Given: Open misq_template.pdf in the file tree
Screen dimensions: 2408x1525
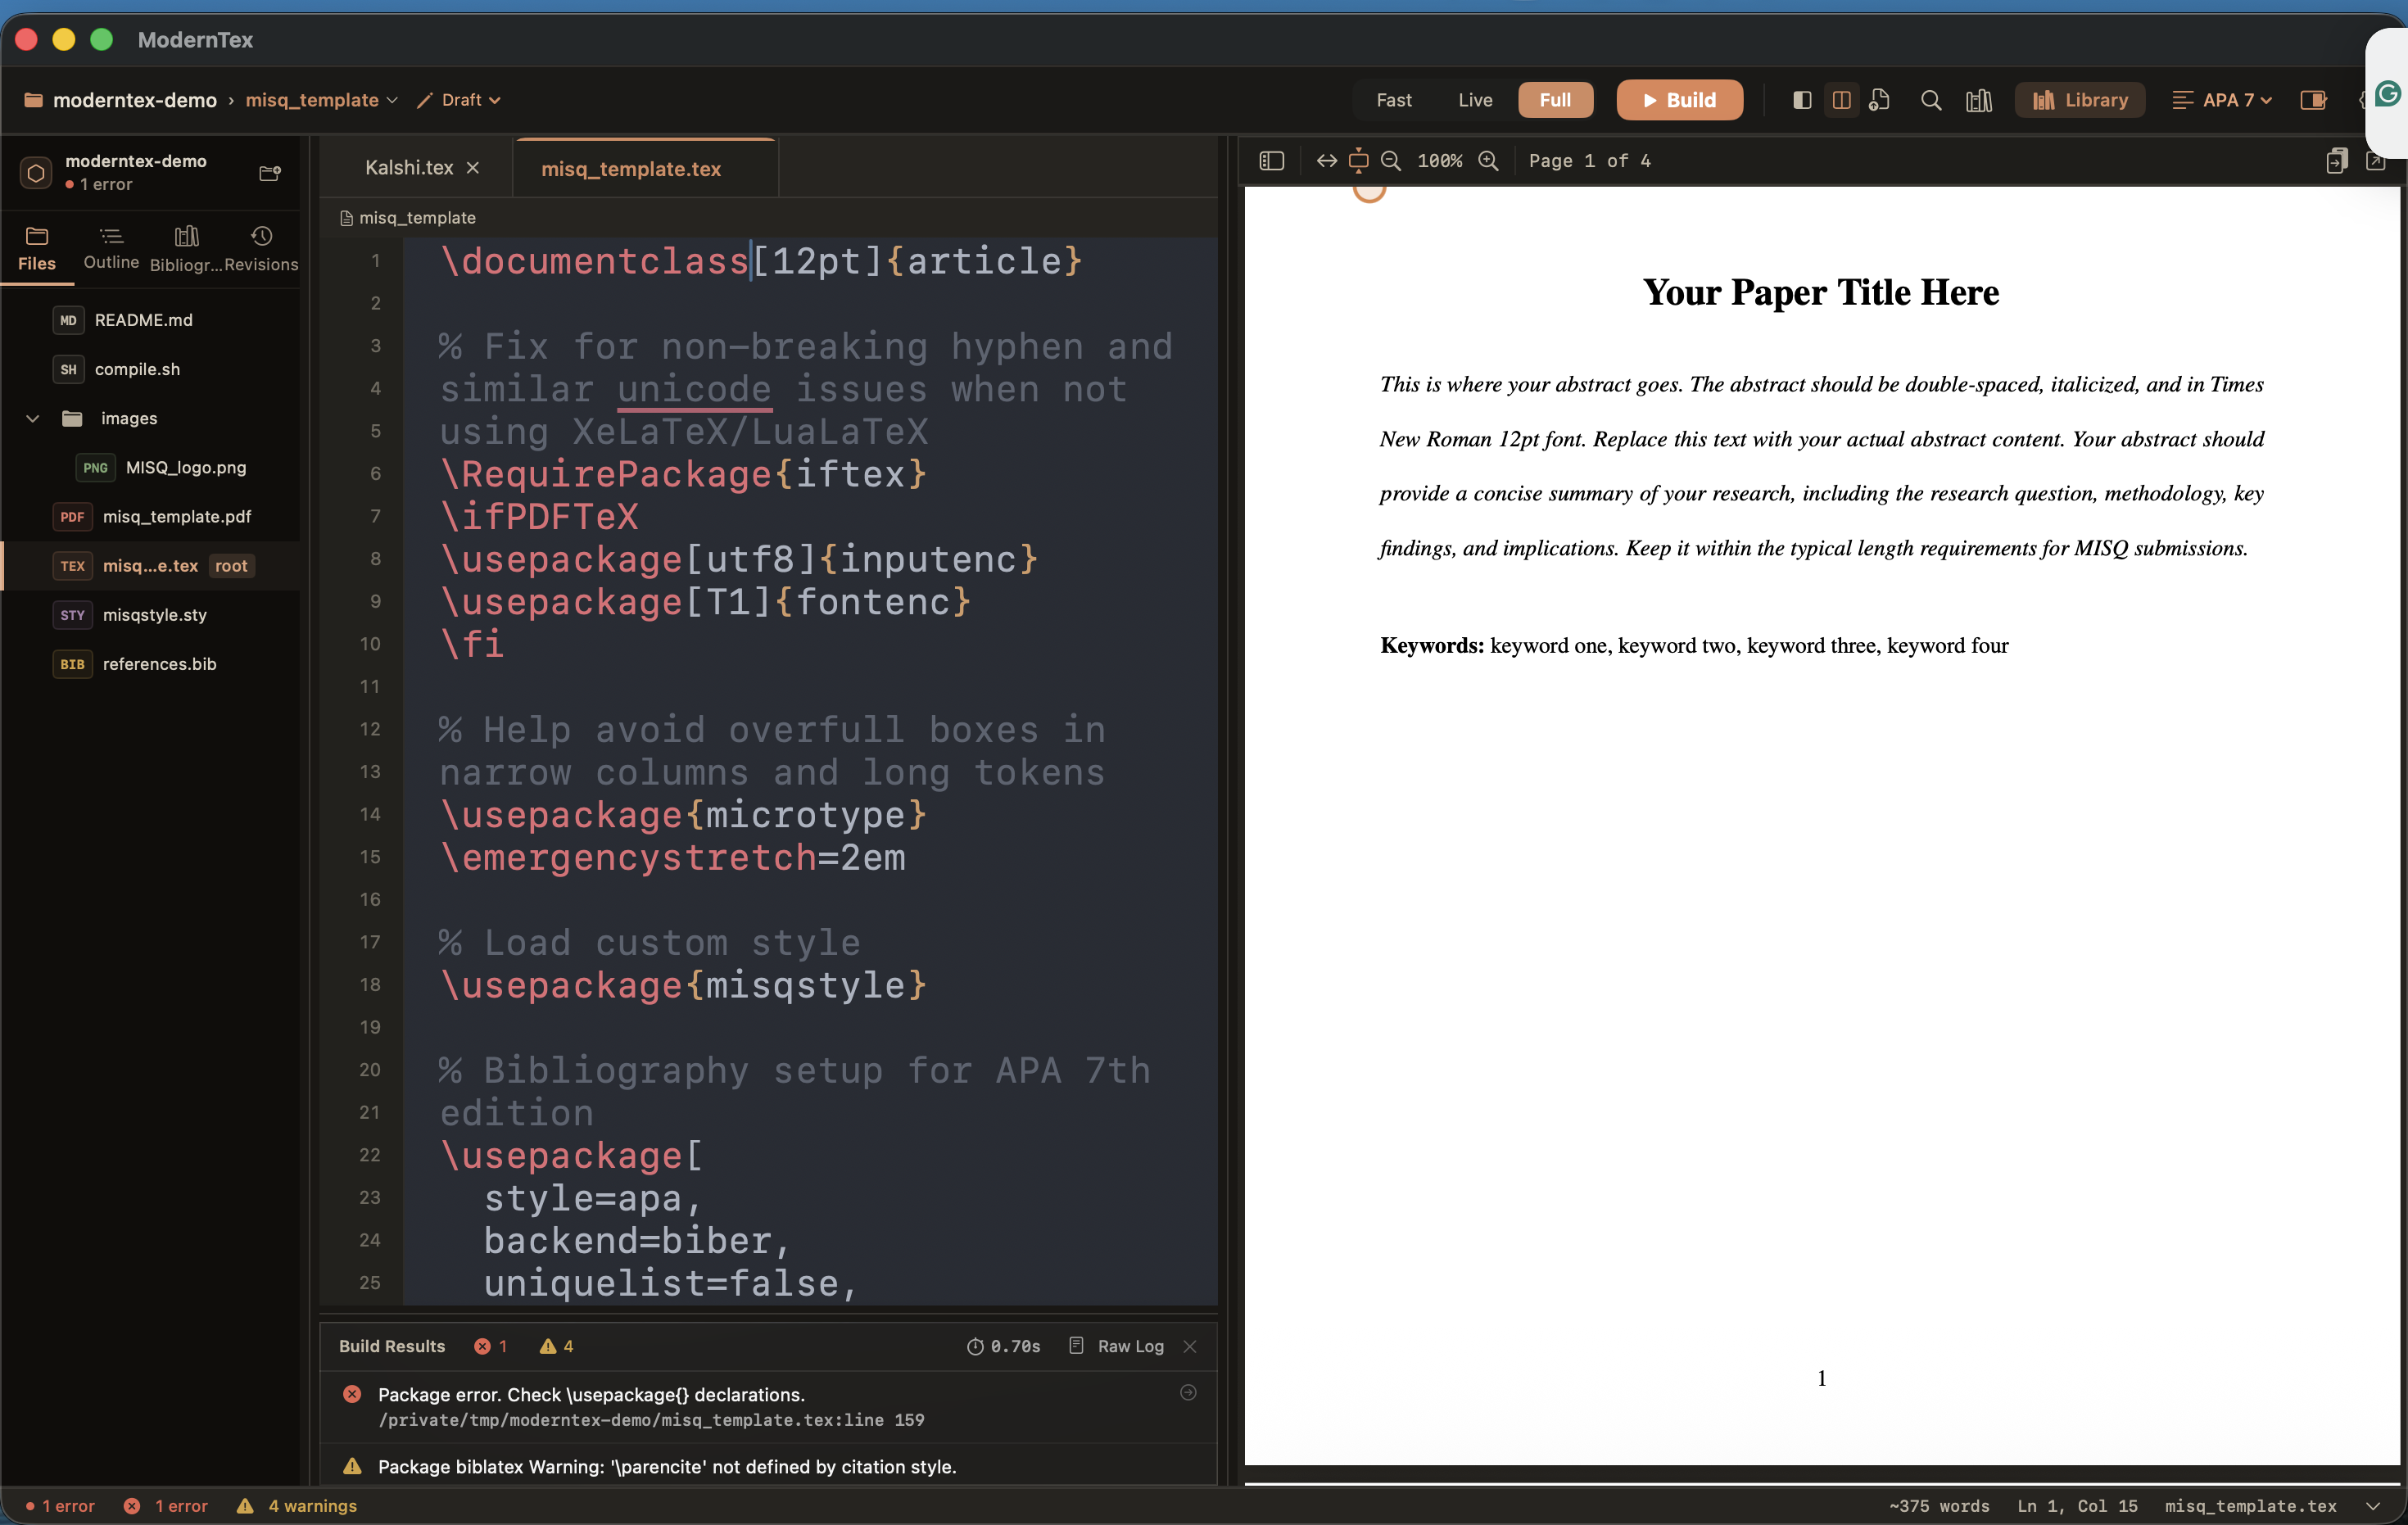Looking at the screenshot, I should click(150, 516).
